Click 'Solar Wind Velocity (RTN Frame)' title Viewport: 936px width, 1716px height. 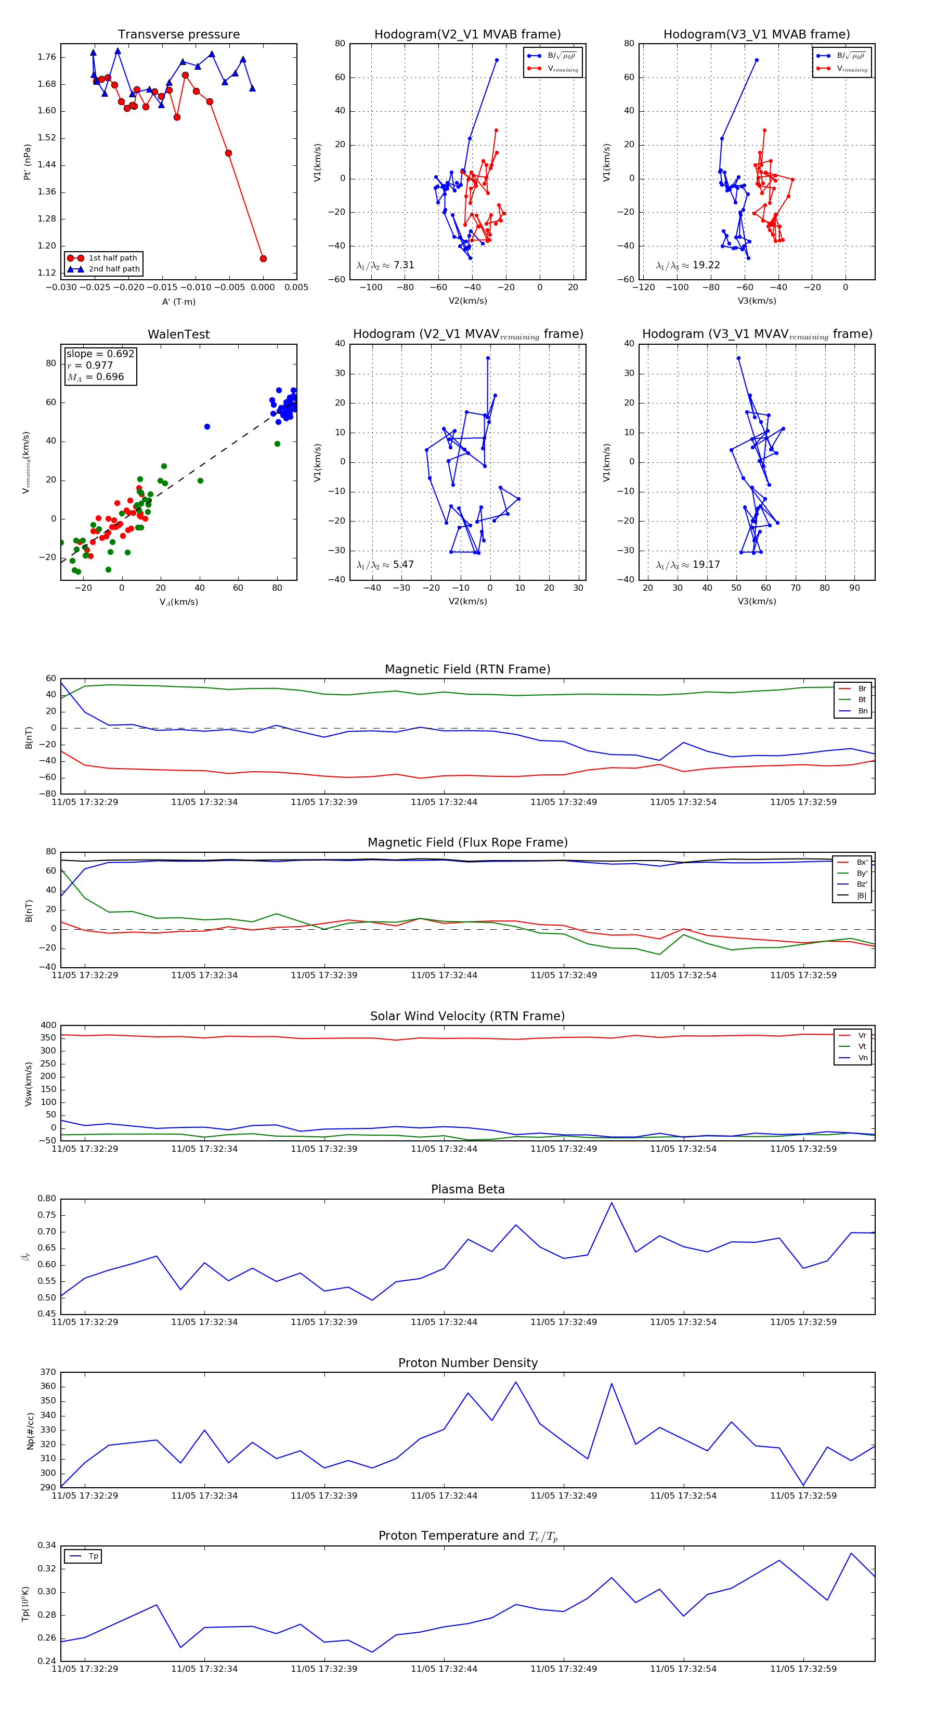coord(467,1016)
